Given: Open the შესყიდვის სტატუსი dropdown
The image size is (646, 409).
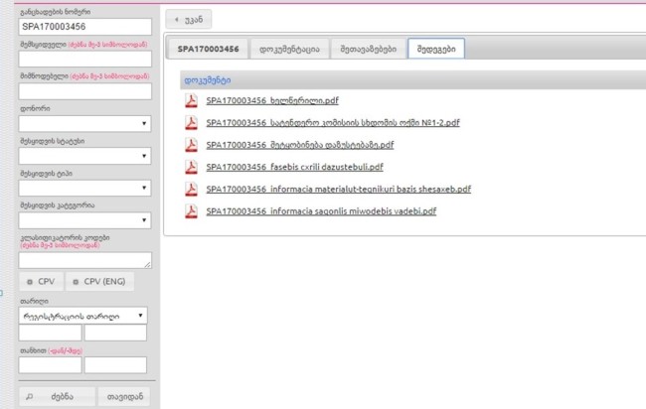Looking at the screenshot, I should pyautogui.click(x=84, y=156).
